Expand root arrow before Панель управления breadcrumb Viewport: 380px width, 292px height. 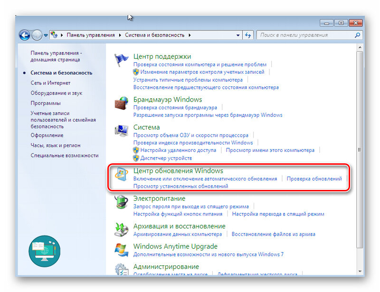coord(62,35)
